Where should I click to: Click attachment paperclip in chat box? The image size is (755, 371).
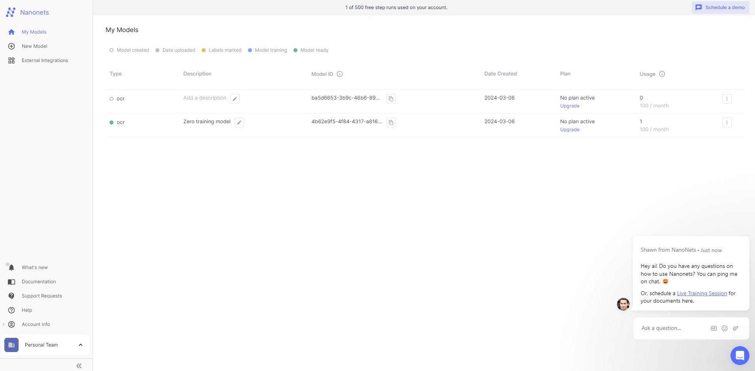[736, 328]
